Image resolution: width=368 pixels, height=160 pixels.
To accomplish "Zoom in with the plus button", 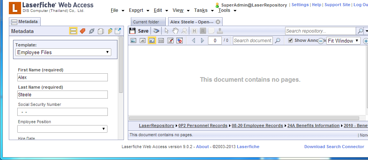I will [365, 41].
